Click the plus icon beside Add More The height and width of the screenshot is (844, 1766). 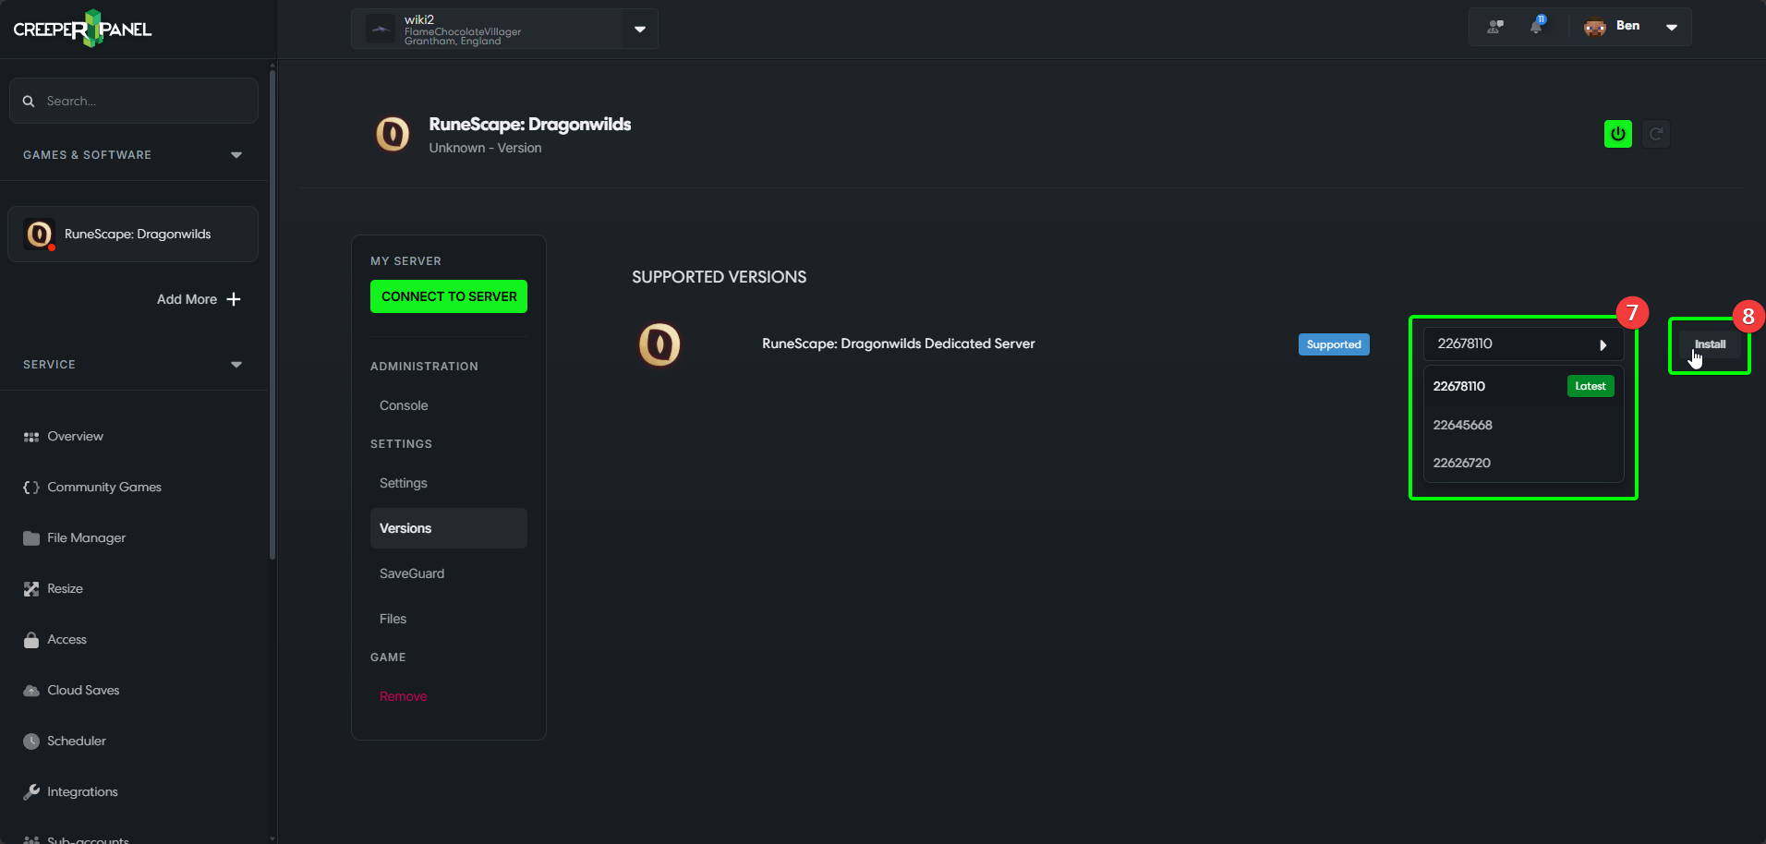pyautogui.click(x=234, y=299)
